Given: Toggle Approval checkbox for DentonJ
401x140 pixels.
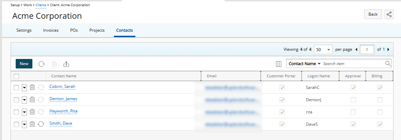Looking at the screenshot, I should (353, 100).
